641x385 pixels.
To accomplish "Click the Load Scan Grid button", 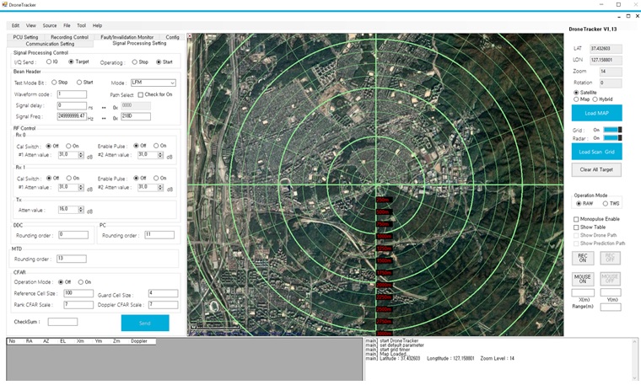I will click(596, 152).
